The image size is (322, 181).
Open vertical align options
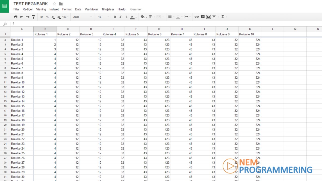coord(178,17)
